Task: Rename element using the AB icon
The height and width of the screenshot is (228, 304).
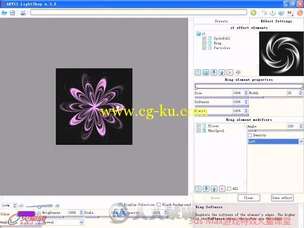Action: pos(237,72)
